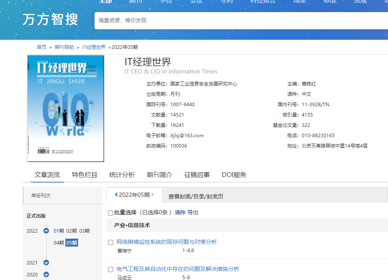Click the 产业•信息技术 section heading

tap(132, 225)
